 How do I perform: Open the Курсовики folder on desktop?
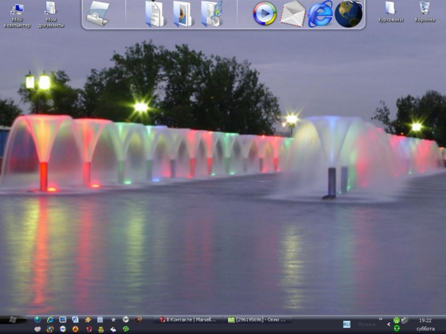(391, 11)
